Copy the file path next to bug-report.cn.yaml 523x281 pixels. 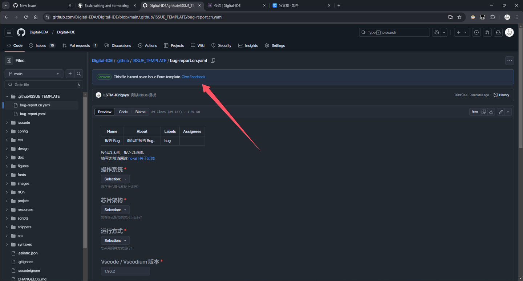tap(213, 61)
